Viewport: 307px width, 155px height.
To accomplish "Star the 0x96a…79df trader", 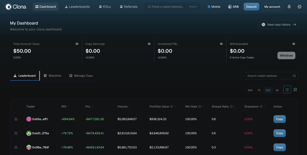I will click(16, 147).
